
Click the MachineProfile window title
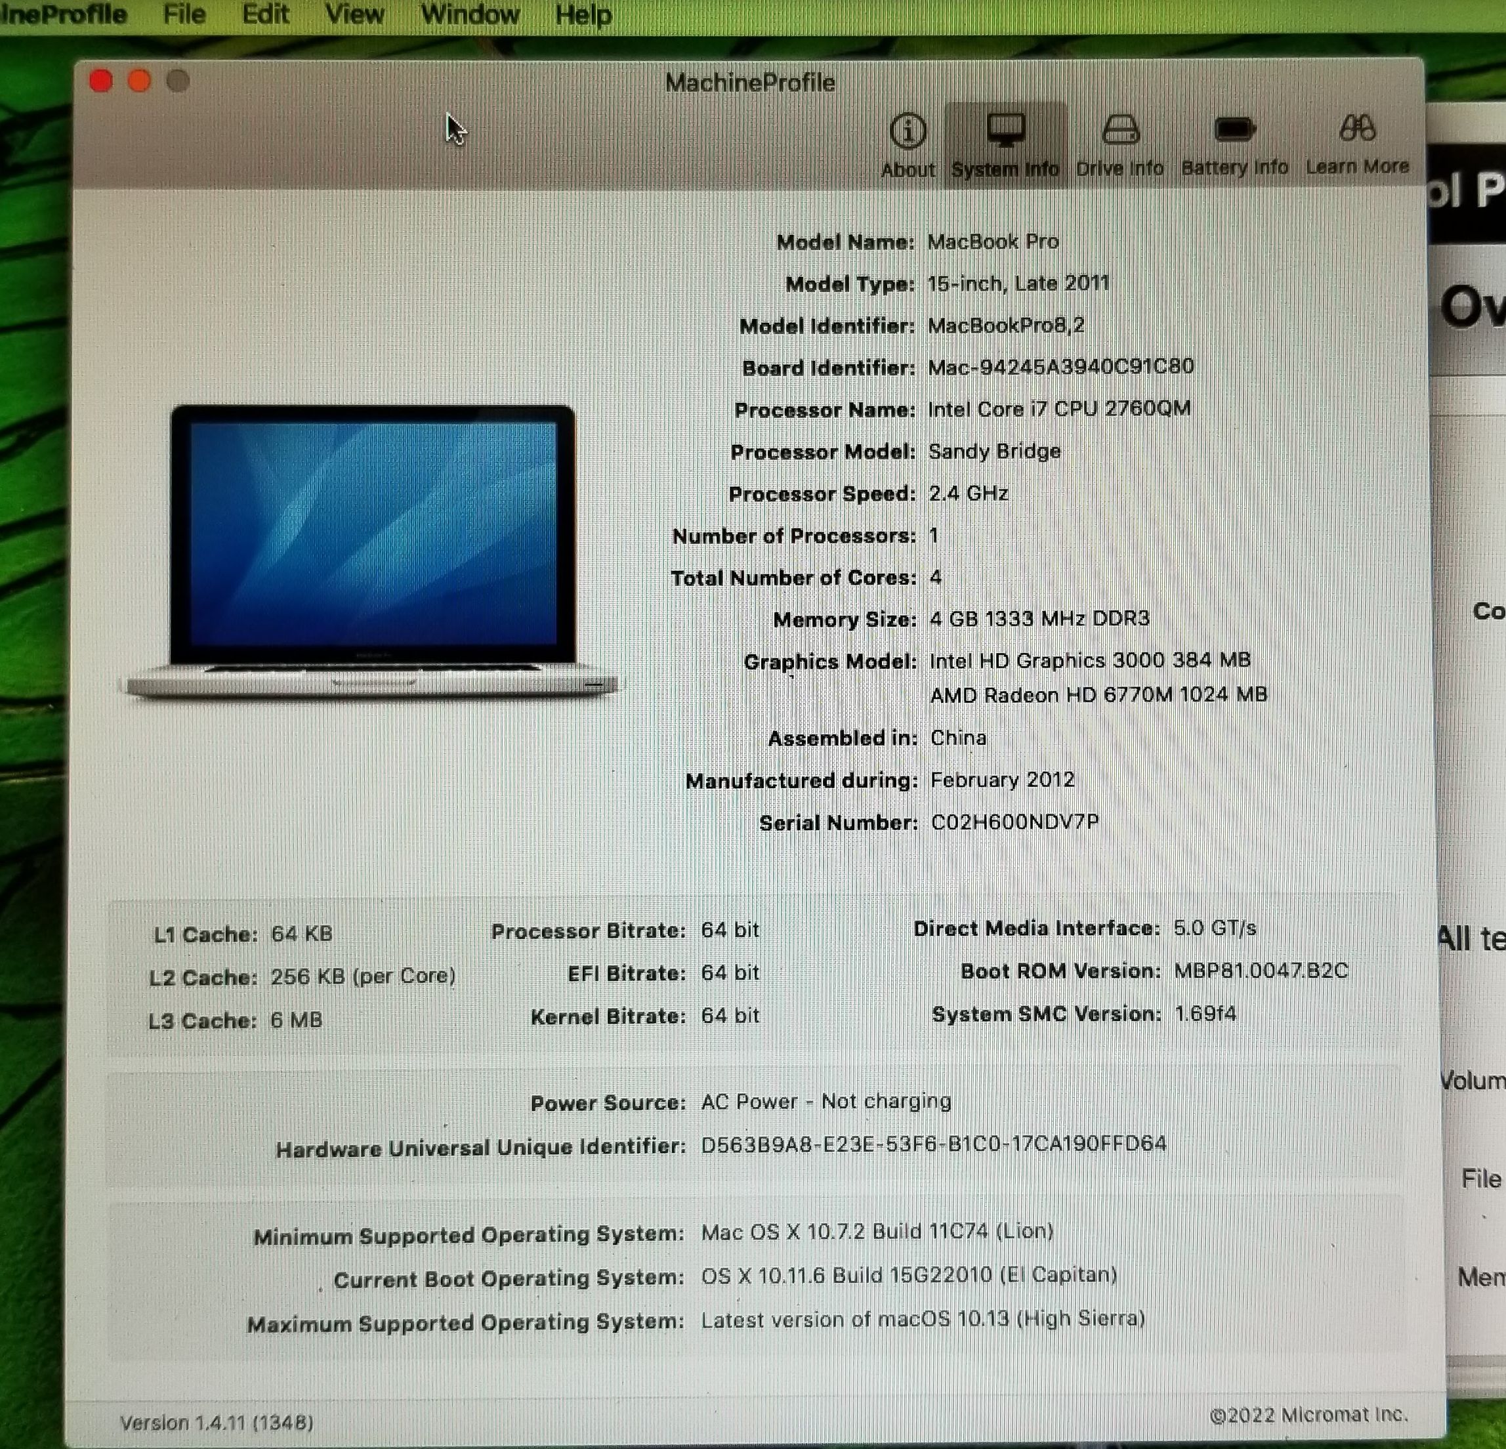tap(750, 82)
